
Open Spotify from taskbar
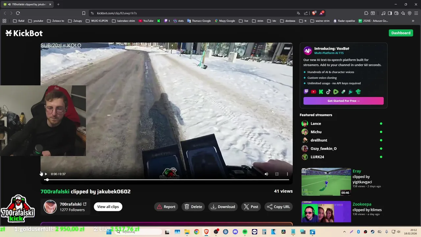click(245, 232)
